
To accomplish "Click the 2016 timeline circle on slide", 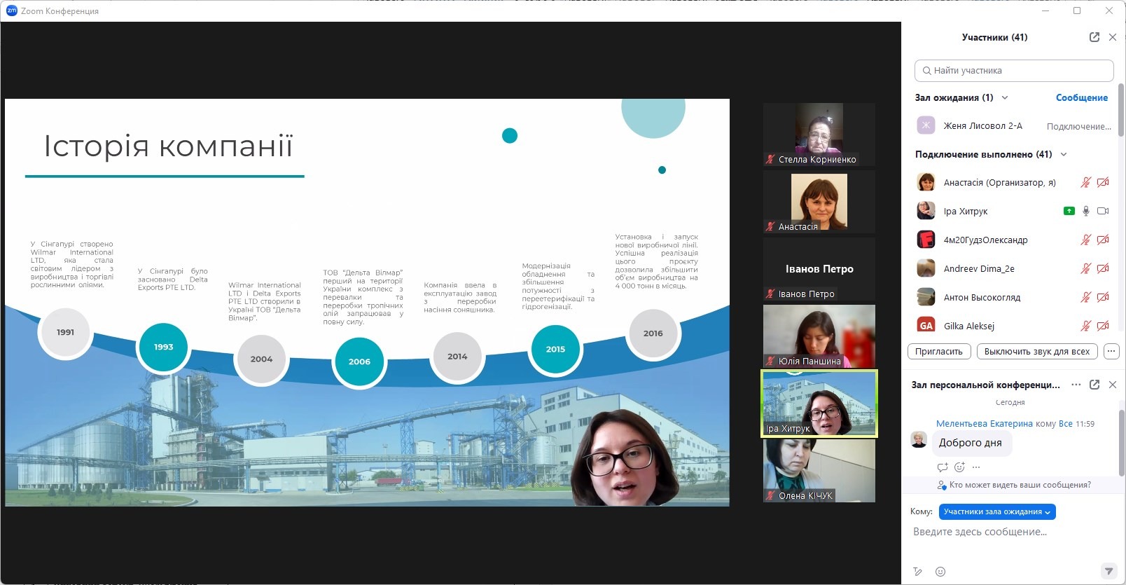I will click(x=653, y=333).
